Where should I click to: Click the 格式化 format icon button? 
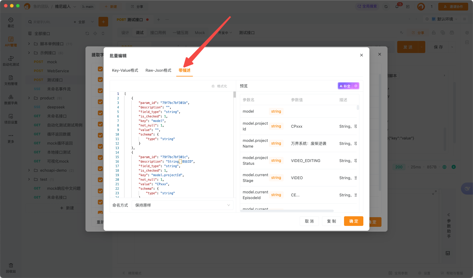coord(219,86)
